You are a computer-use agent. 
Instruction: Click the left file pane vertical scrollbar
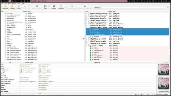[84, 35]
